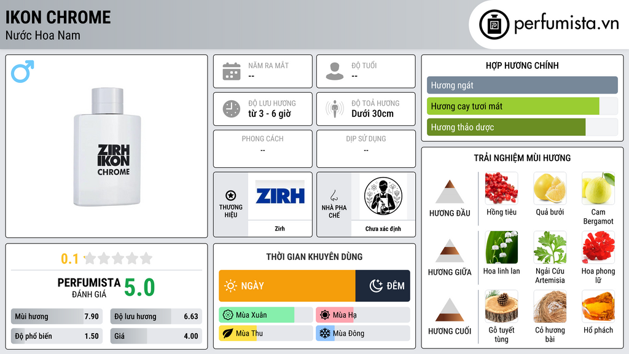Click the Hương thảo dược accord bar
629x354 pixels.
point(522,127)
